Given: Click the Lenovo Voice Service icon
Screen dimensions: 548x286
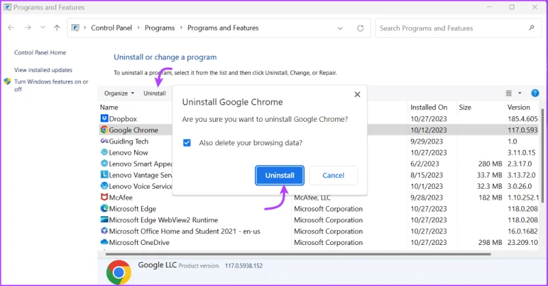Looking at the screenshot, I should pyautogui.click(x=104, y=186).
